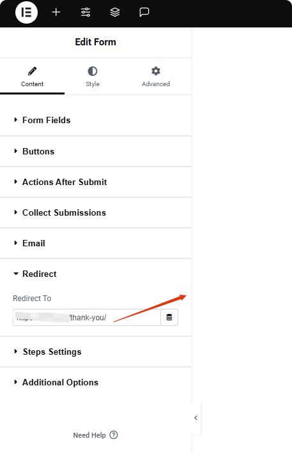This screenshot has width=292, height=453.
Task: Click the dynamic tags database icon
Action: tap(169, 317)
